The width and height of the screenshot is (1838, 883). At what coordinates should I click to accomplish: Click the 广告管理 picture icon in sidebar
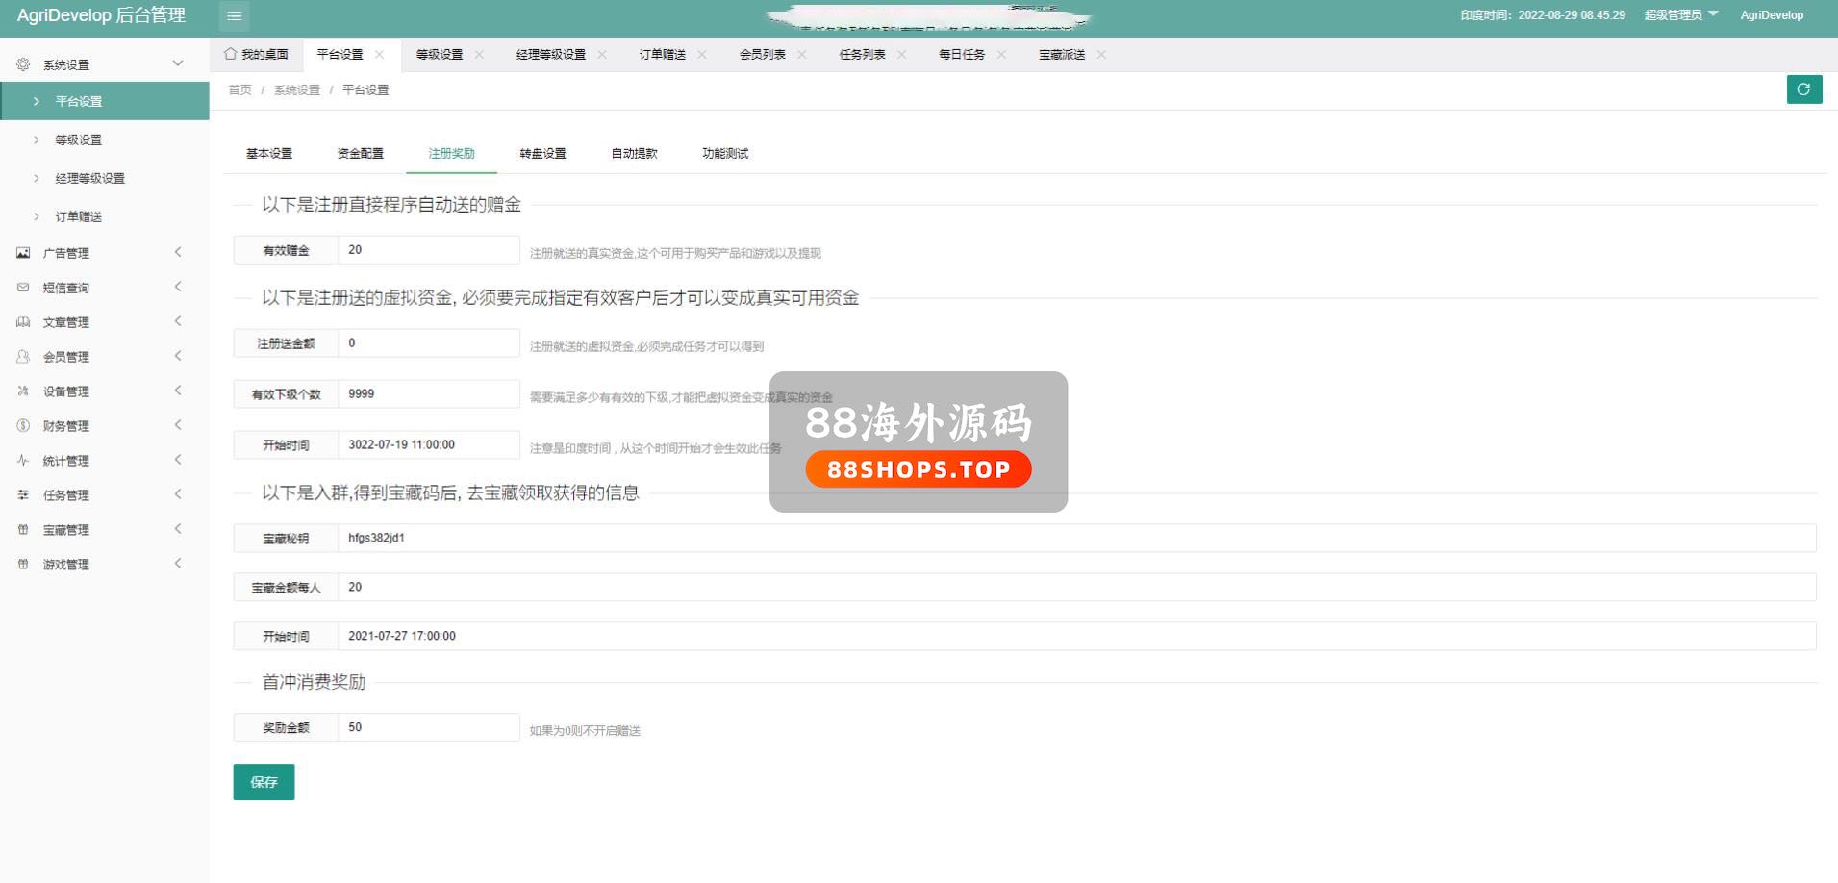pos(23,253)
